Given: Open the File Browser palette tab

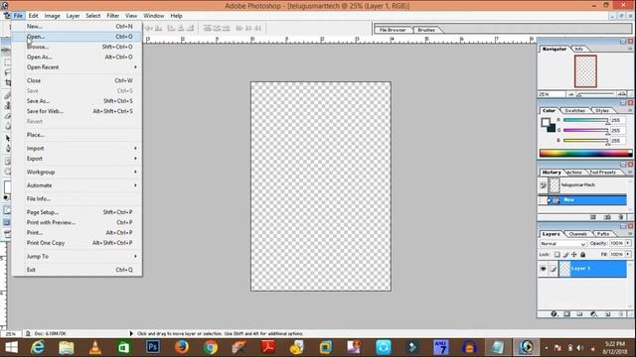Looking at the screenshot, I should [393, 30].
